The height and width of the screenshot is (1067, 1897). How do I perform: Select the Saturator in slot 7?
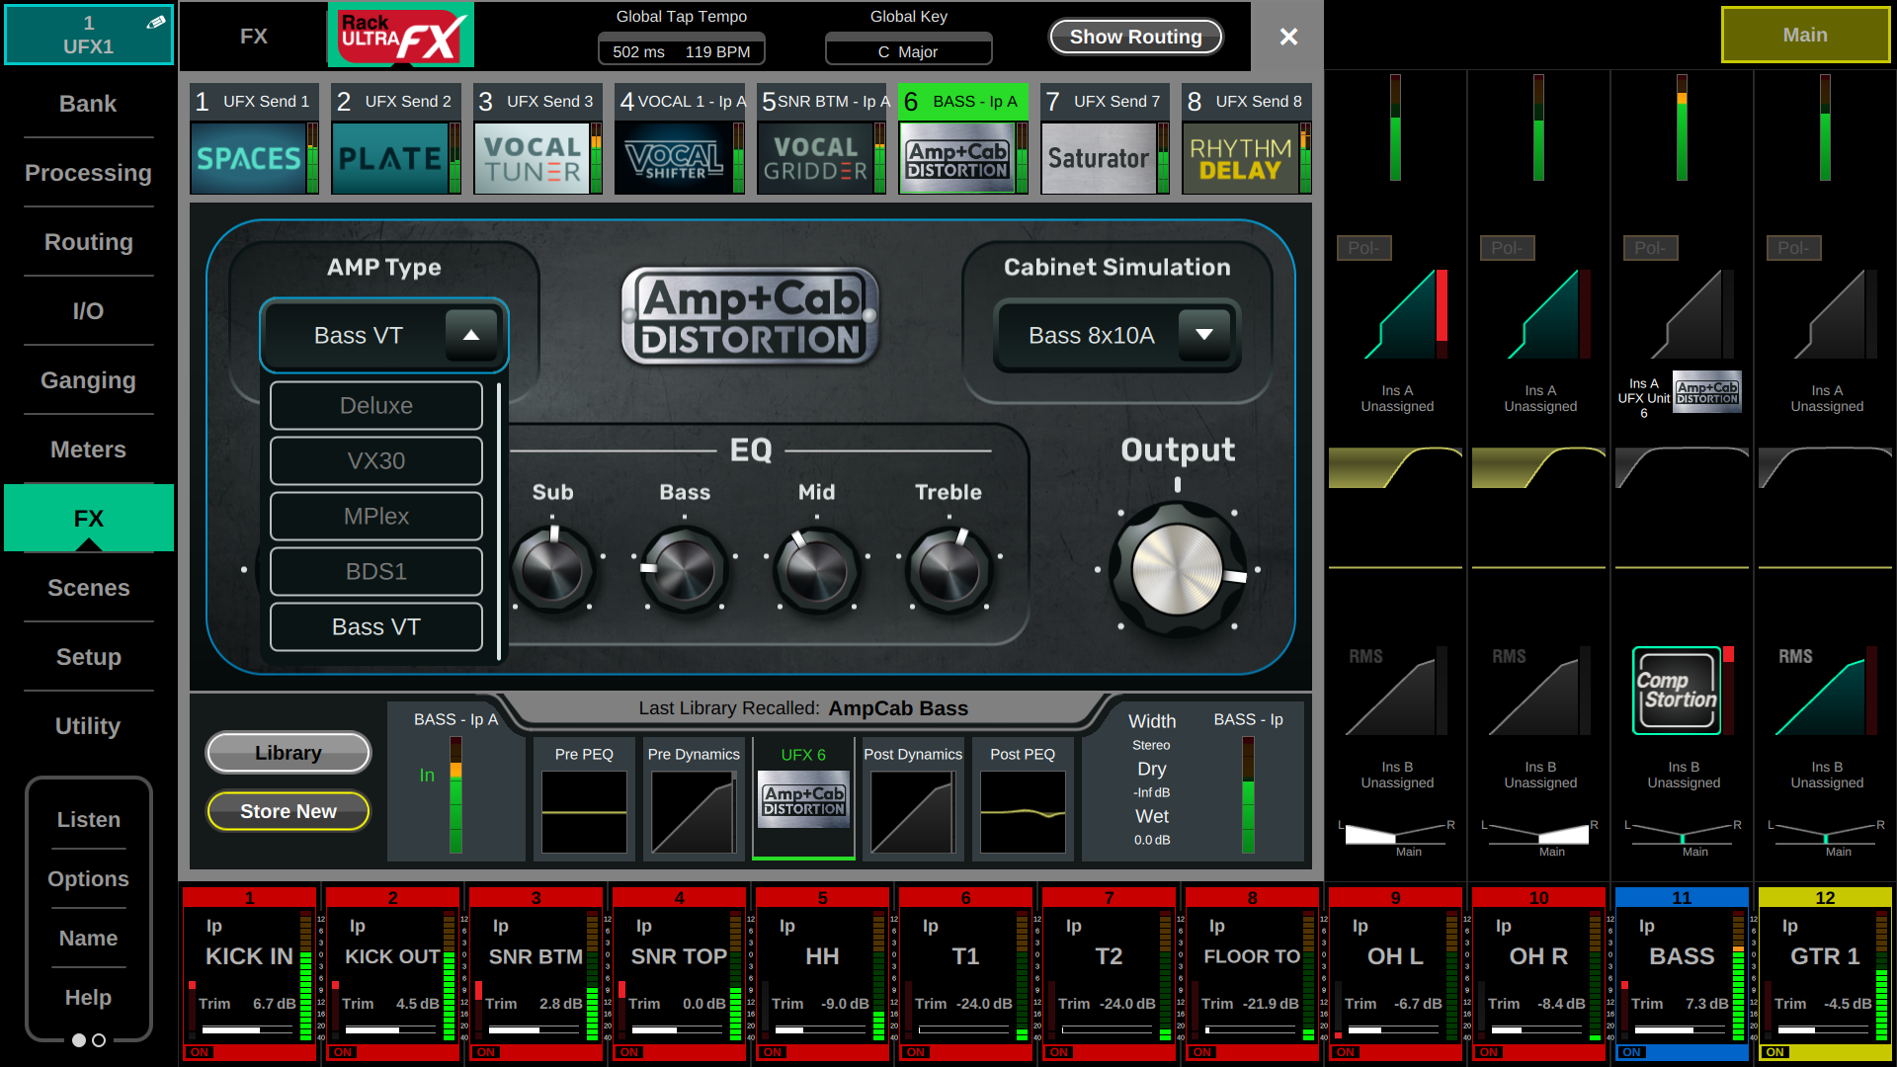[x=1098, y=158]
